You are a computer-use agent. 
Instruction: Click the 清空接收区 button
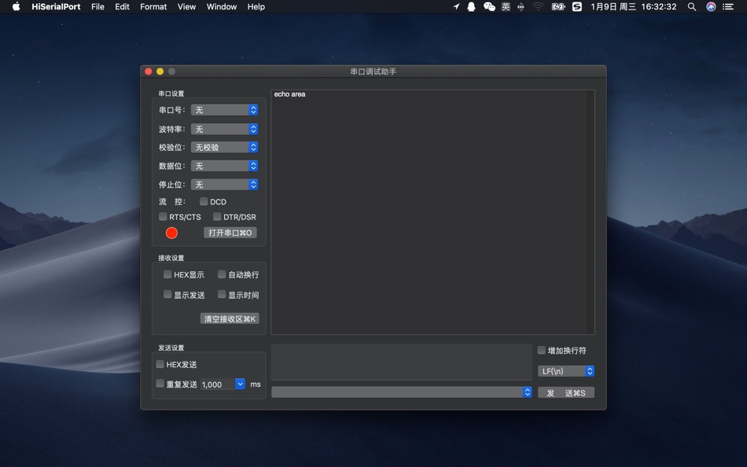point(230,318)
